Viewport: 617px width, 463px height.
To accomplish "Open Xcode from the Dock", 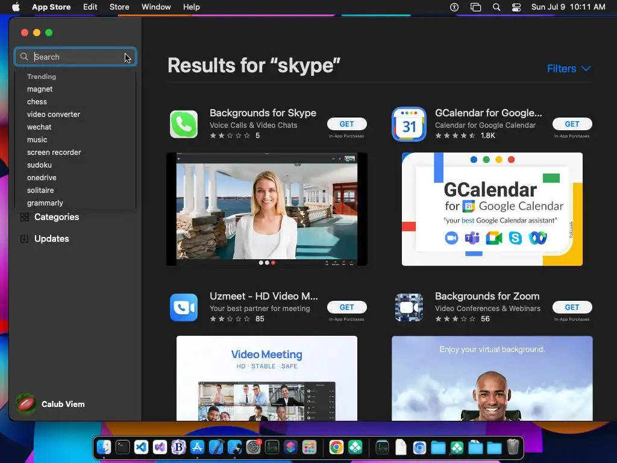I will tap(216, 447).
